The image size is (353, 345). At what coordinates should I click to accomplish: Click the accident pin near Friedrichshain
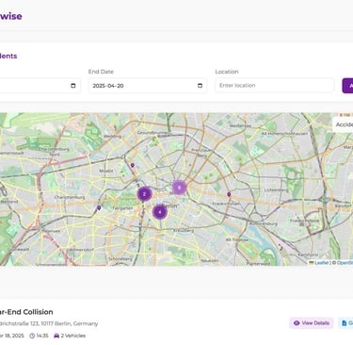click(x=229, y=194)
